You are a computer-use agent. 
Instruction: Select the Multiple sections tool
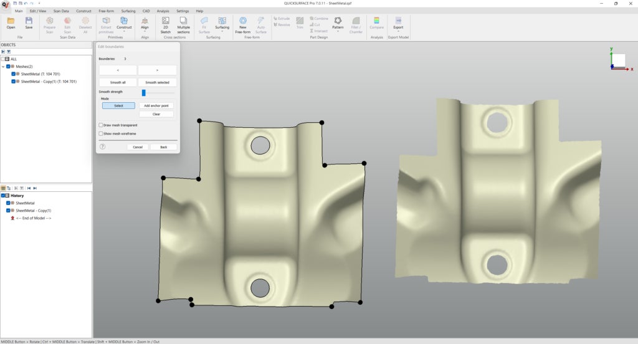click(184, 25)
